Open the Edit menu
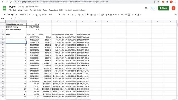This screenshot has height=100, width=178. point(15,10)
